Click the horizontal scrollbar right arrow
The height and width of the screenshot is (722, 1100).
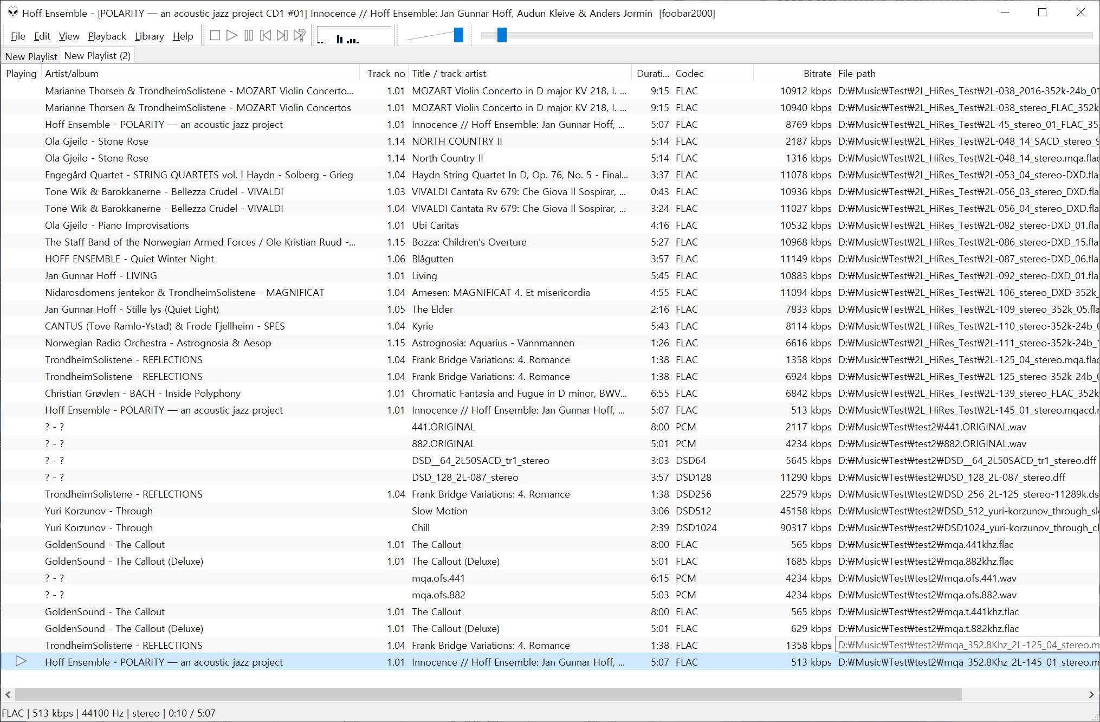click(x=1091, y=694)
